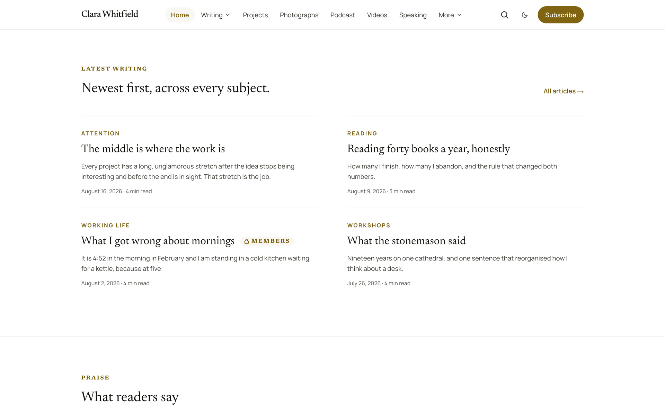Open the Podcast nav link
Screen dimensions: 665x415
coord(343,15)
